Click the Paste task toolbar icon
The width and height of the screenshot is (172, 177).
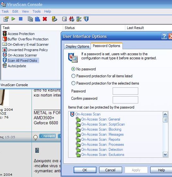tap(38, 19)
